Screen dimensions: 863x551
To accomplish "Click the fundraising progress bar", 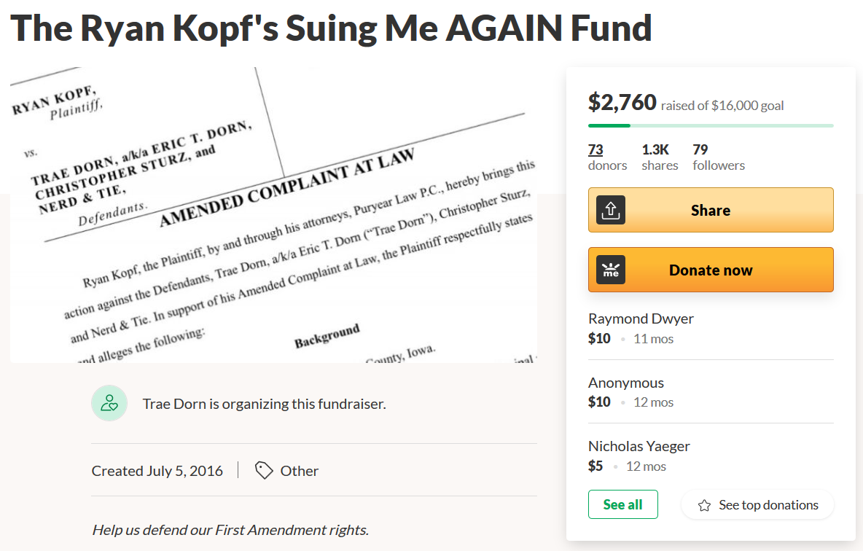I will (711, 125).
